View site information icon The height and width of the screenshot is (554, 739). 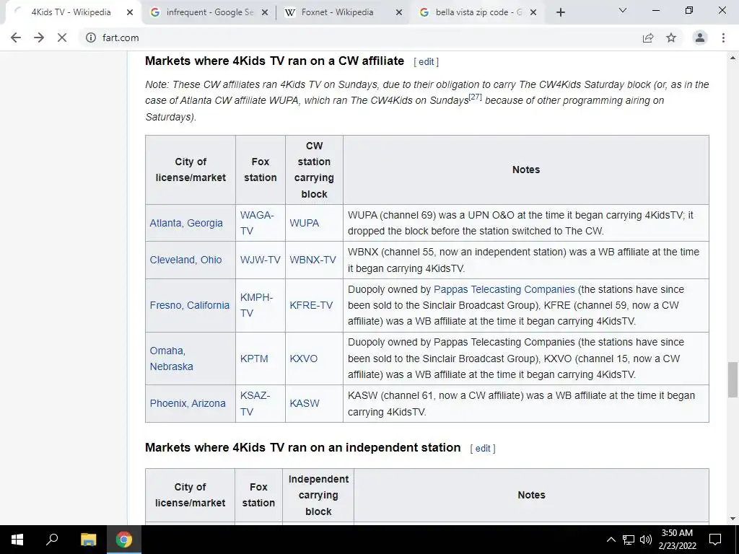click(91, 38)
